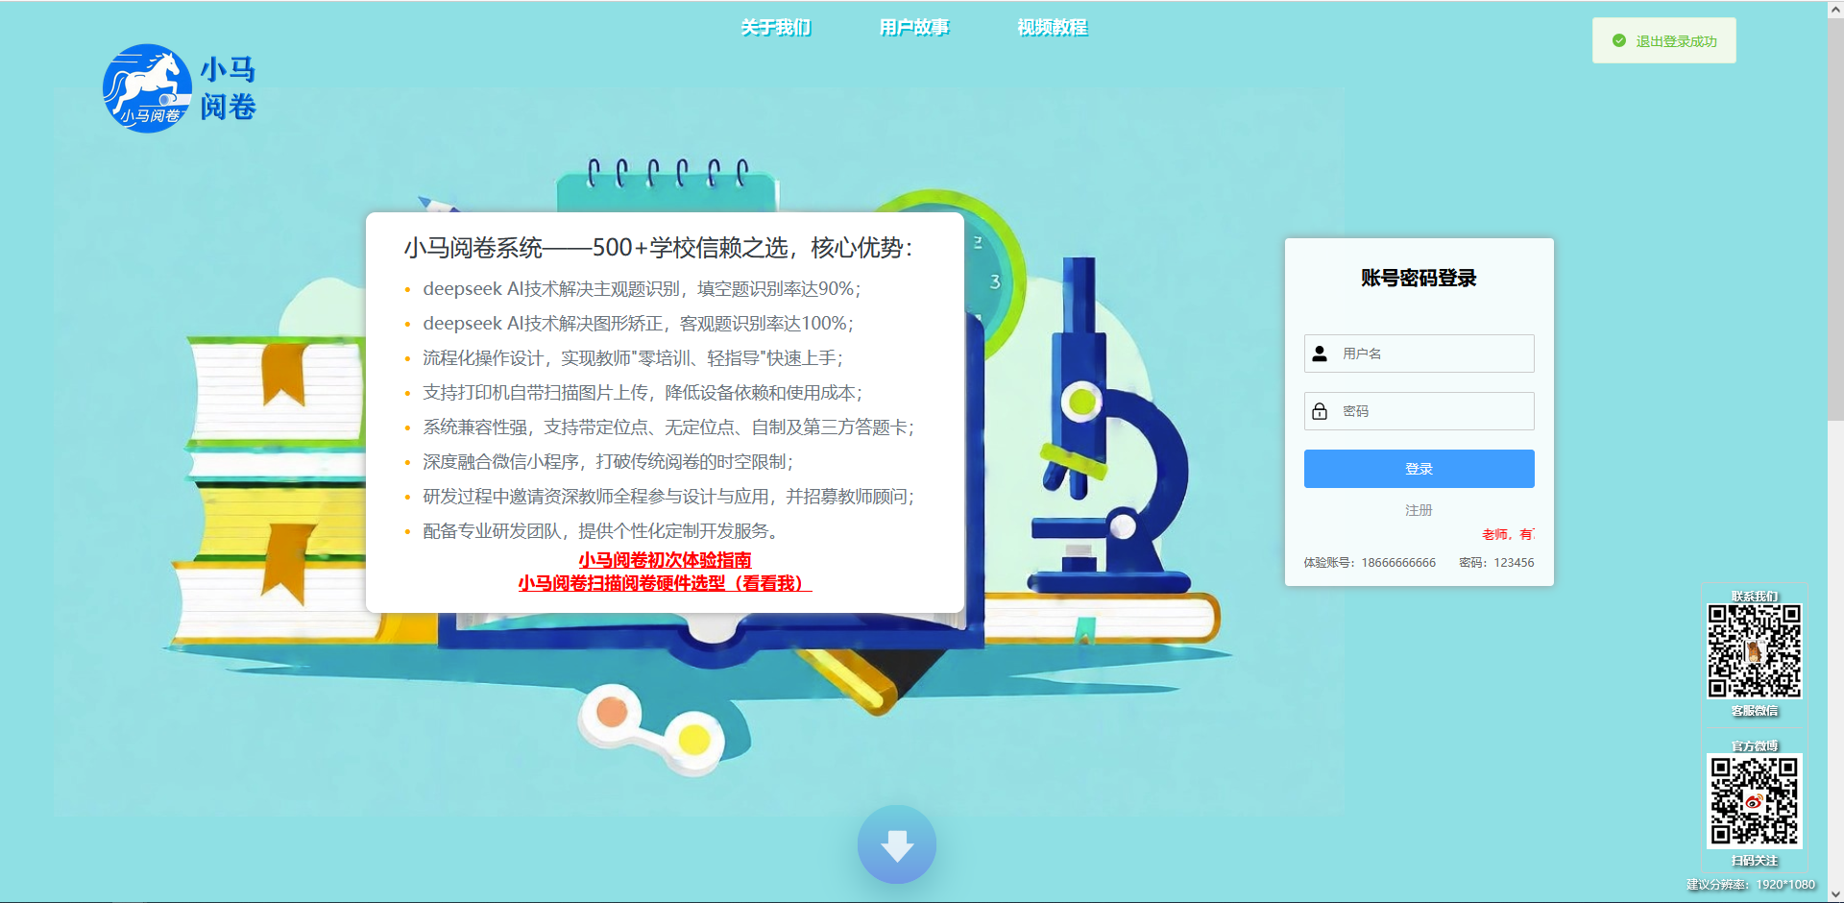This screenshot has width=1844, height=903.
Task: Click the 客服微信 QR code
Action: (1754, 650)
